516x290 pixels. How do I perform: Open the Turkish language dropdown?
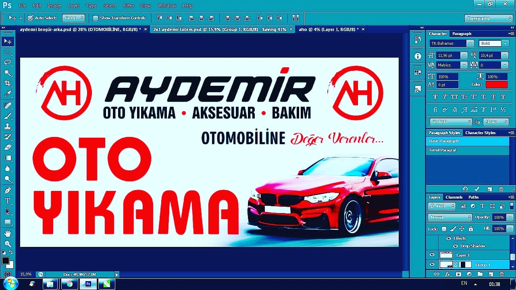pos(451,122)
